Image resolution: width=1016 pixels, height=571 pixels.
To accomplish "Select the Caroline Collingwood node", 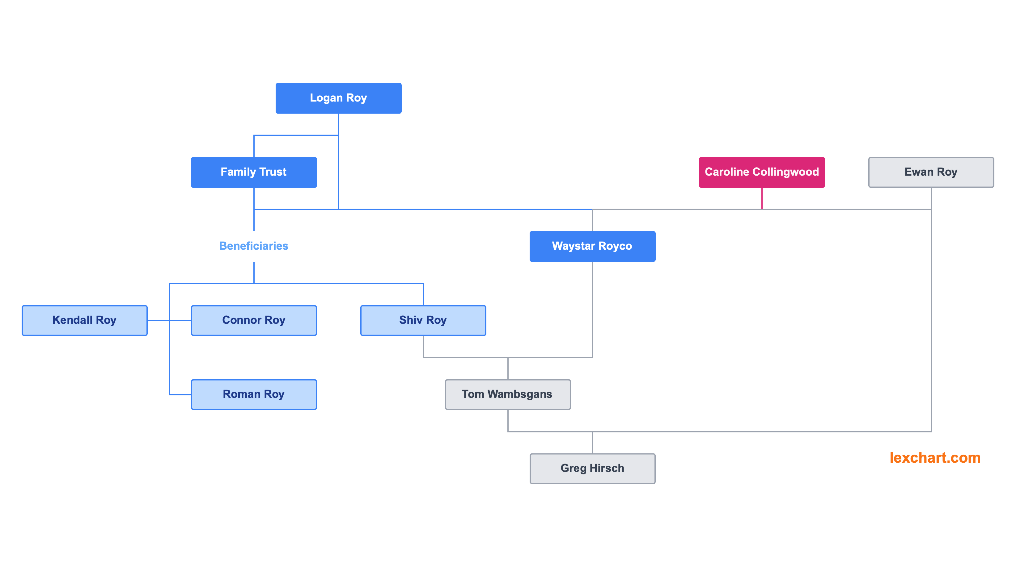I will click(761, 172).
